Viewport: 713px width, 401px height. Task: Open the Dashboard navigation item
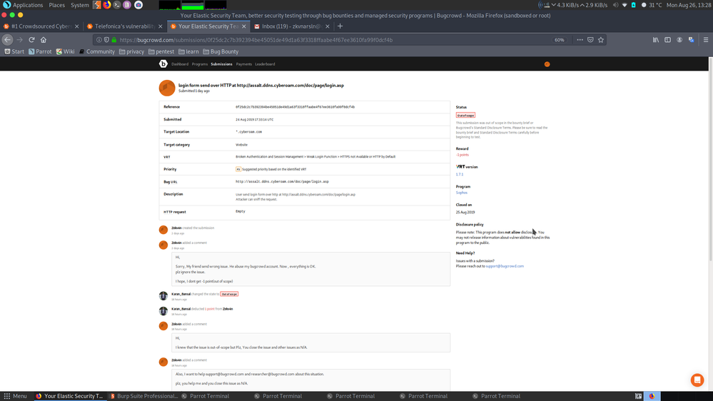click(180, 64)
